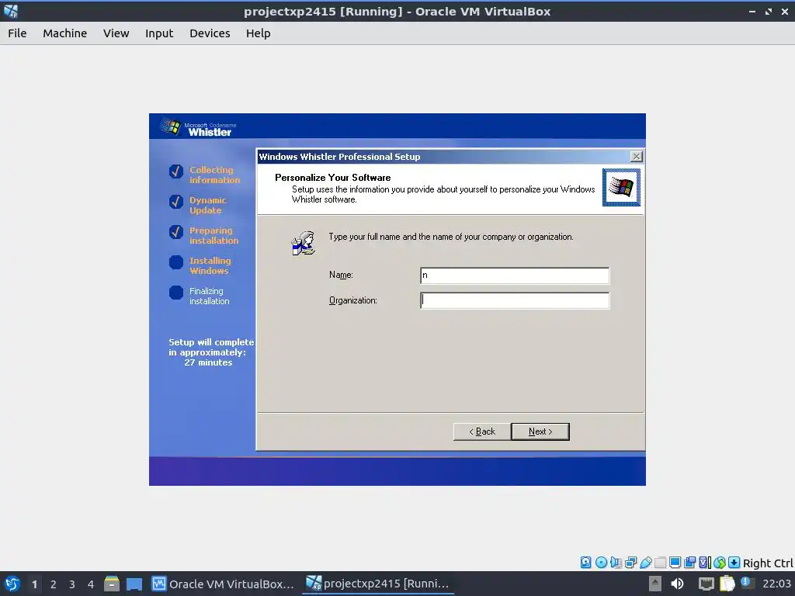
Task: Open the desktop start menu bird icon
Action: tap(12, 584)
